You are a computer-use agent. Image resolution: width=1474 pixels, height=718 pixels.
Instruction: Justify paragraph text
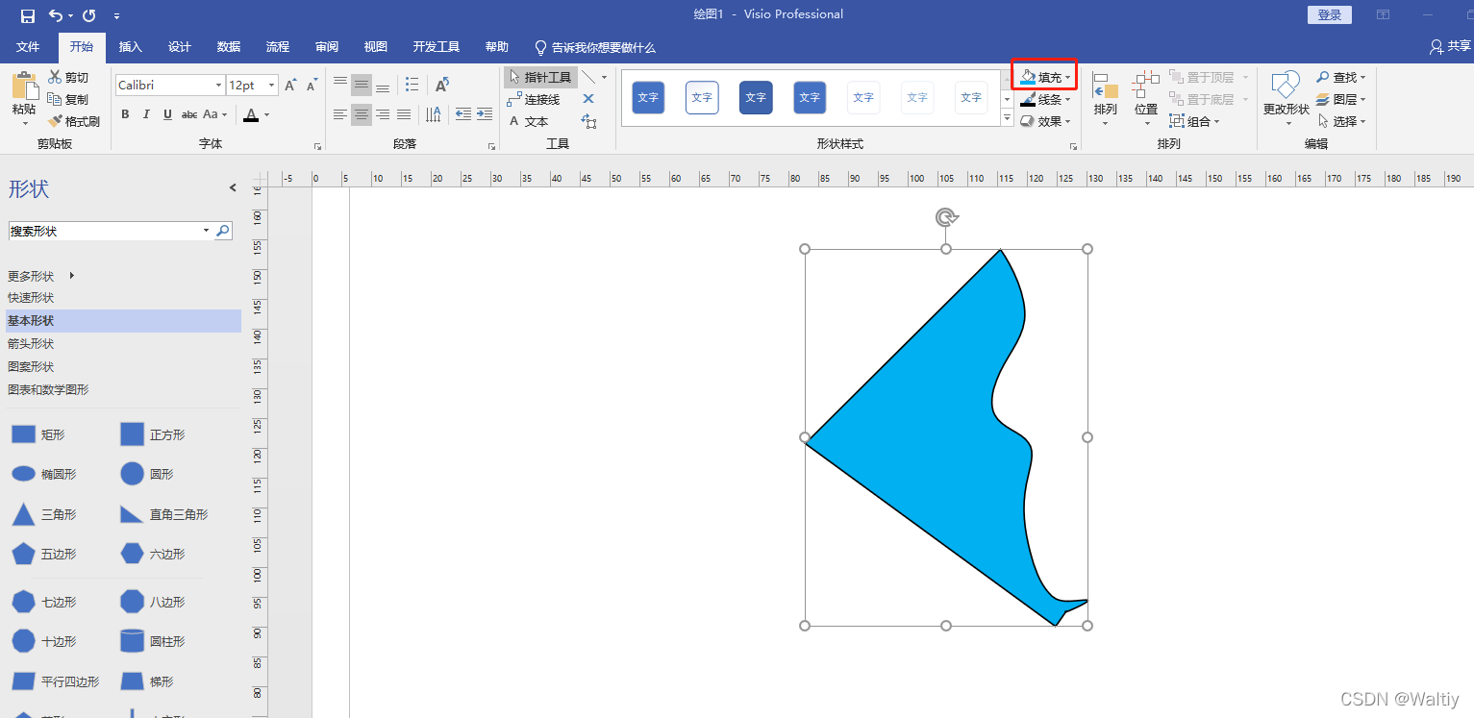point(404,114)
